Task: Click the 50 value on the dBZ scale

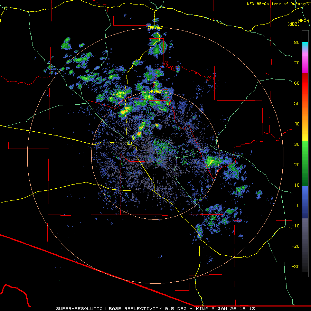Action: point(297,104)
